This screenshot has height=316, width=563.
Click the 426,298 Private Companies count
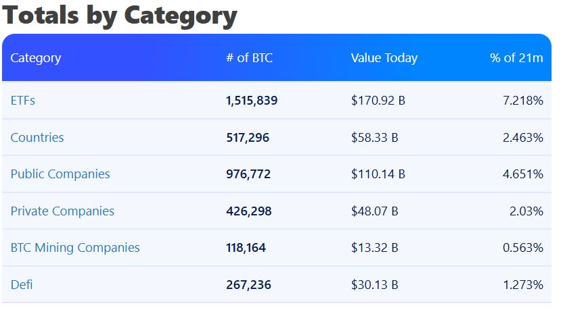248,211
